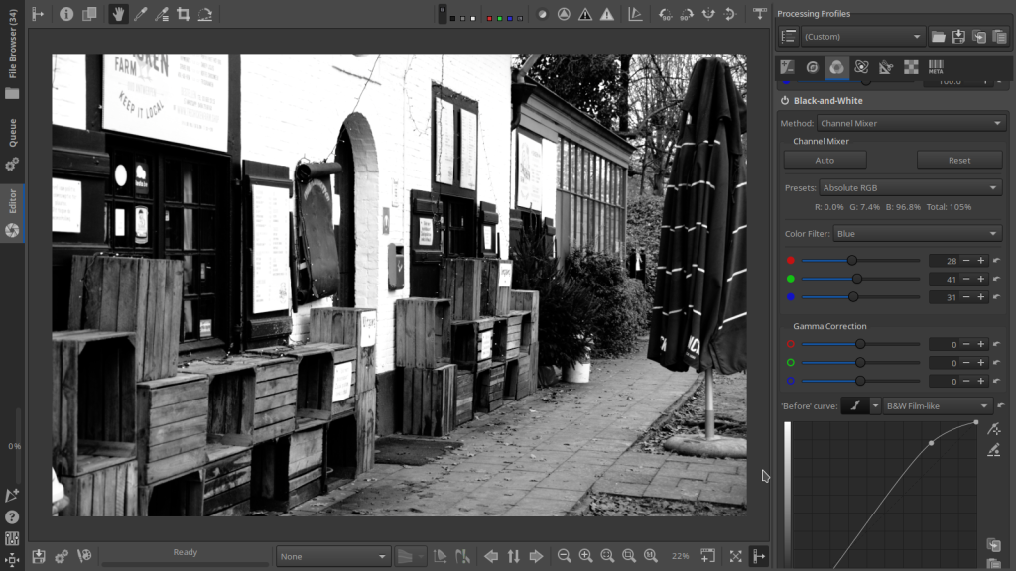Reset green channel mixer slider to default
Screen dimensions: 1016x571
point(997,279)
